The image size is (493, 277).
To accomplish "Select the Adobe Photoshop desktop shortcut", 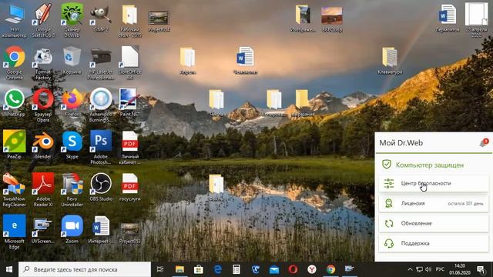I will [x=101, y=147].
